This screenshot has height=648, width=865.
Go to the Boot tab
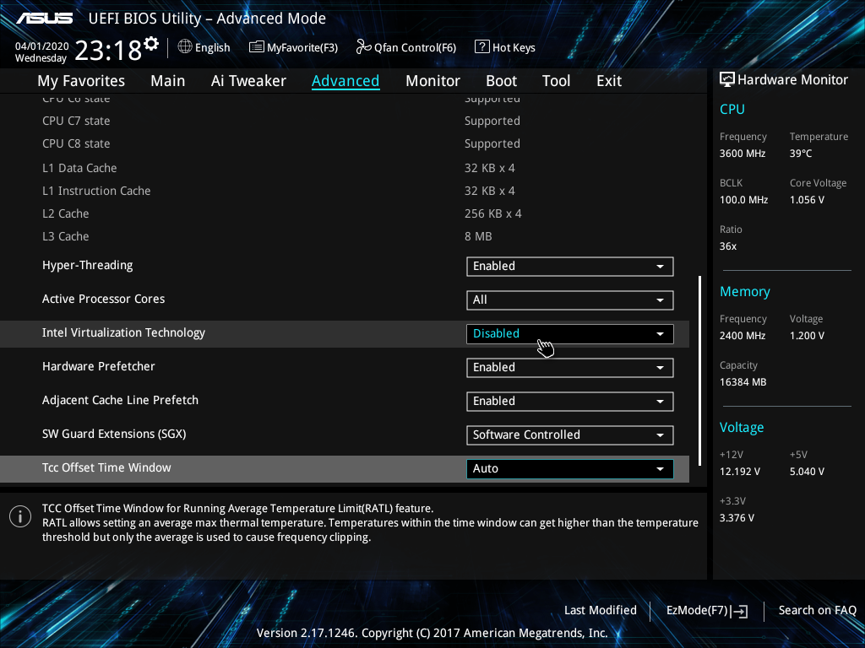(x=501, y=81)
